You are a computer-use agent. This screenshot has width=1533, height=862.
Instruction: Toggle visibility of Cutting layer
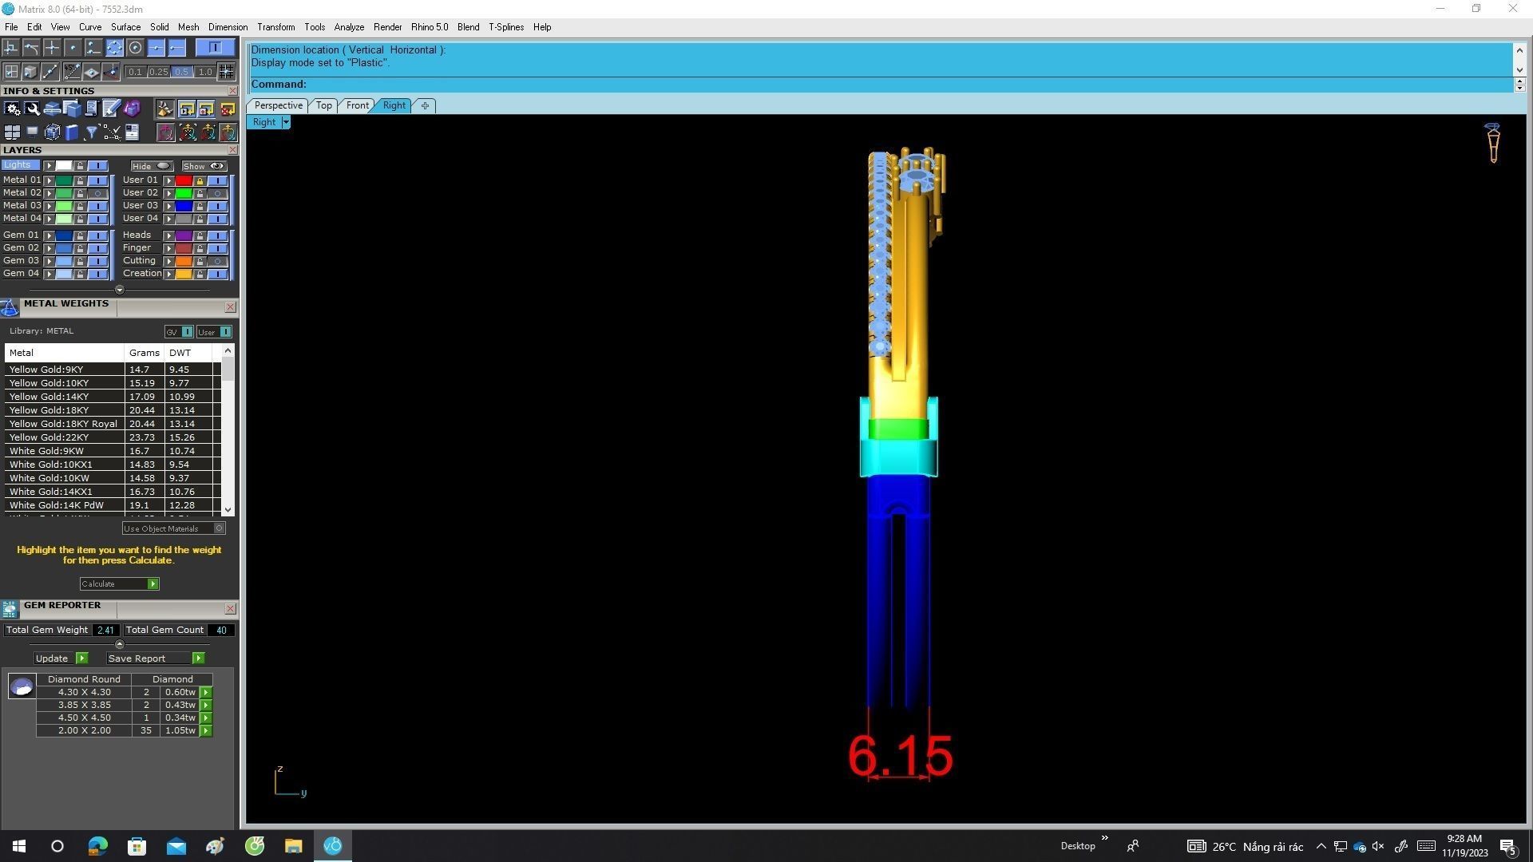point(217,261)
